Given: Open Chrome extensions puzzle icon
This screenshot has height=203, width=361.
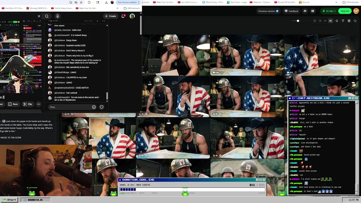Looking at the screenshot, I should tap(89, 2).
